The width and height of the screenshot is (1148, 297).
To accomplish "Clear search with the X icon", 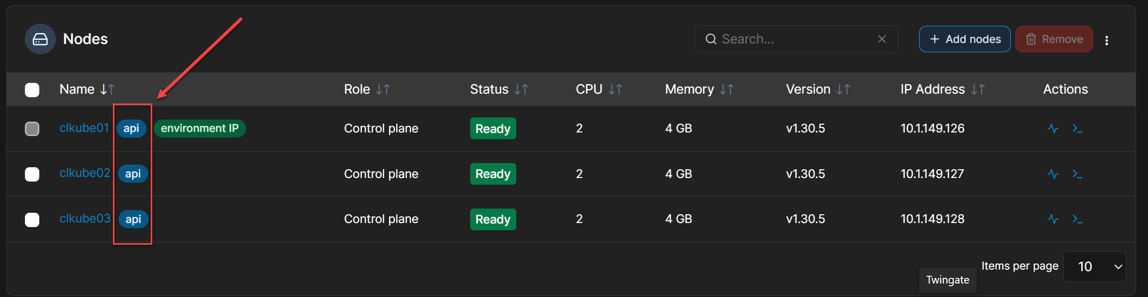I will click(x=882, y=39).
